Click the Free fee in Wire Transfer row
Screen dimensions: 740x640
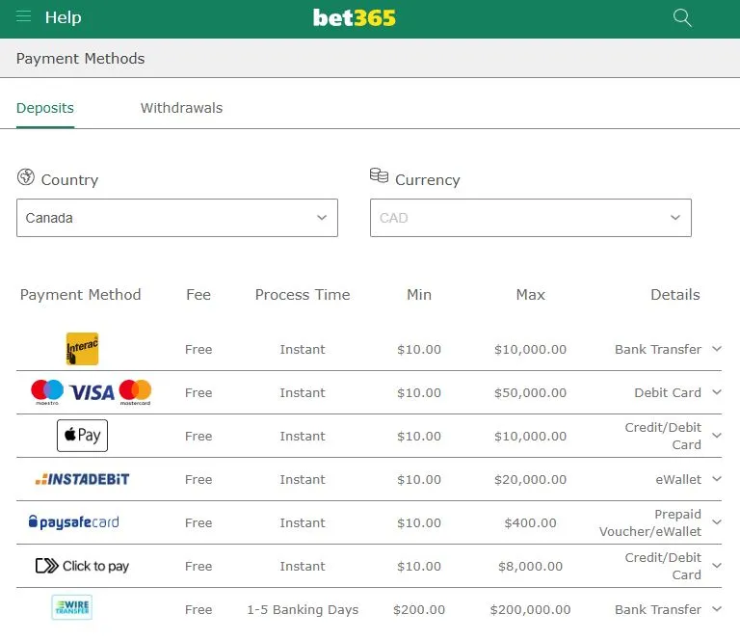[x=198, y=610]
